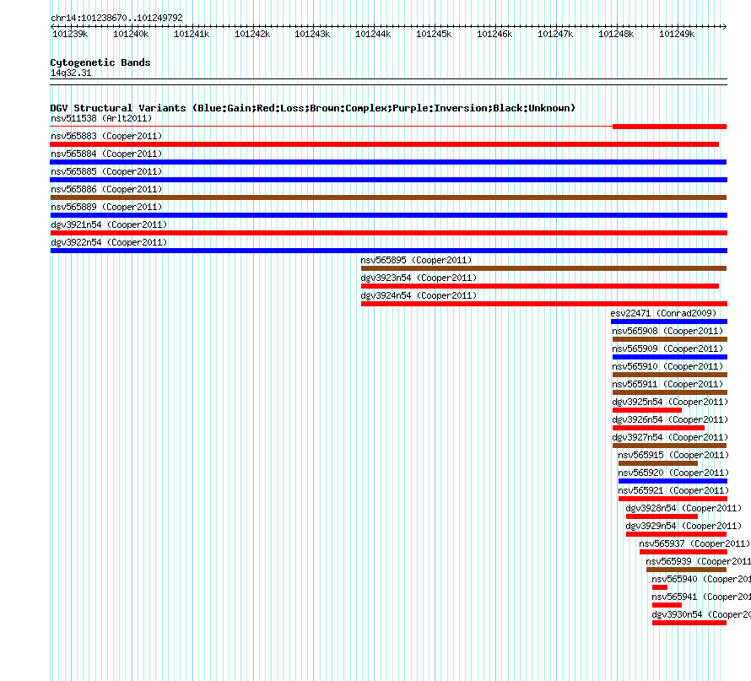Click the dgv3930n54 variant label
Viewport: 751px width, 681px height.
pyautogui.click(x=701, y=614)
